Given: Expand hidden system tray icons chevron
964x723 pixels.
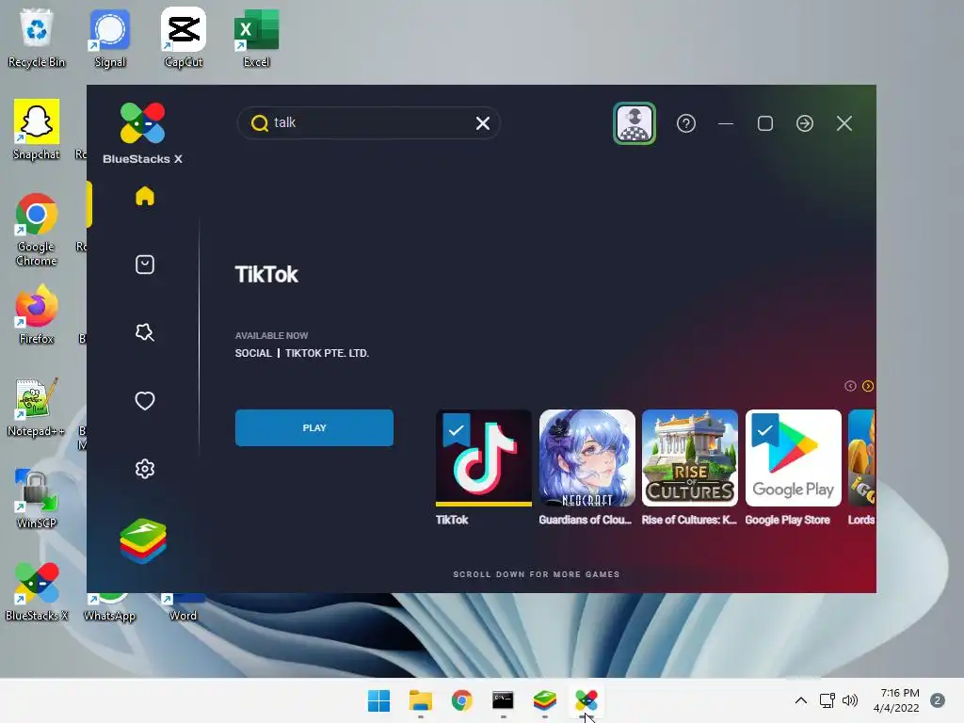Looking at the screenshot, I should pyautogui.click(x=800, y=700).
